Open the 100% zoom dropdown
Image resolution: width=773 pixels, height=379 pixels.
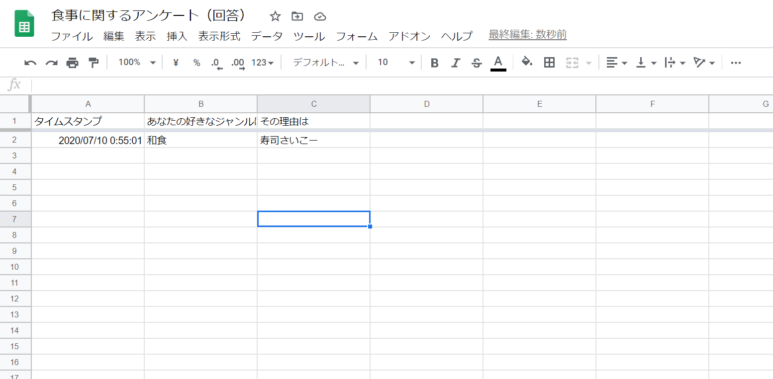tap(137, 63)
